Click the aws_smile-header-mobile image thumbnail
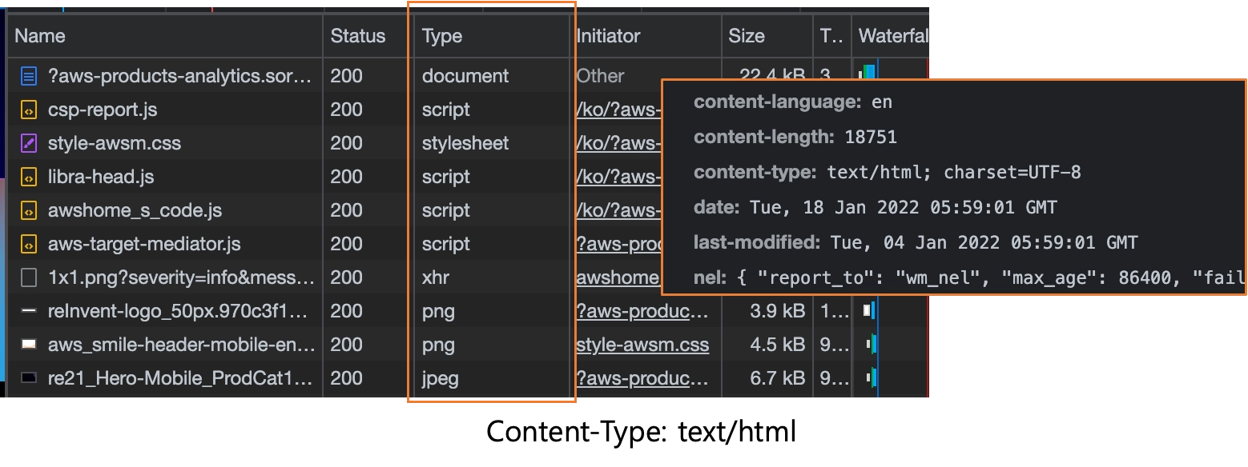The image size is (1248, 467). (29, 345)
